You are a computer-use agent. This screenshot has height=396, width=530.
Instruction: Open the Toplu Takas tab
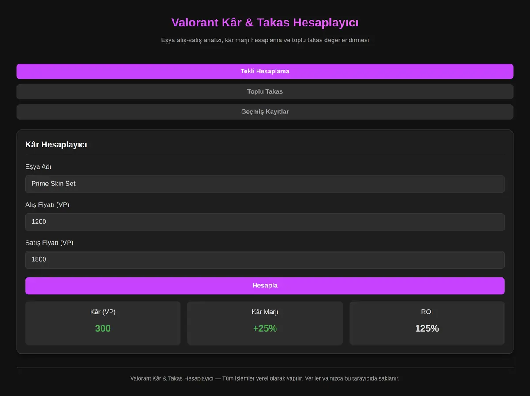pos(265,91)
